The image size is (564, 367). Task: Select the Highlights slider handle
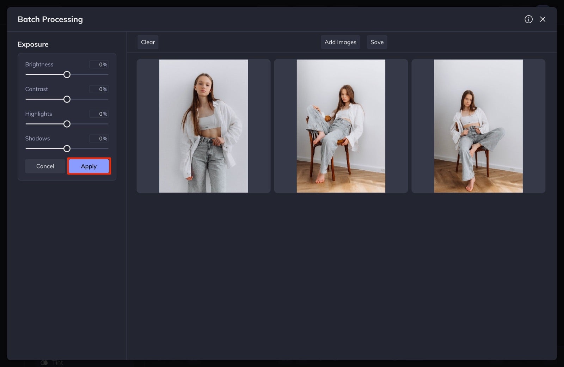(x=67, y=124)
